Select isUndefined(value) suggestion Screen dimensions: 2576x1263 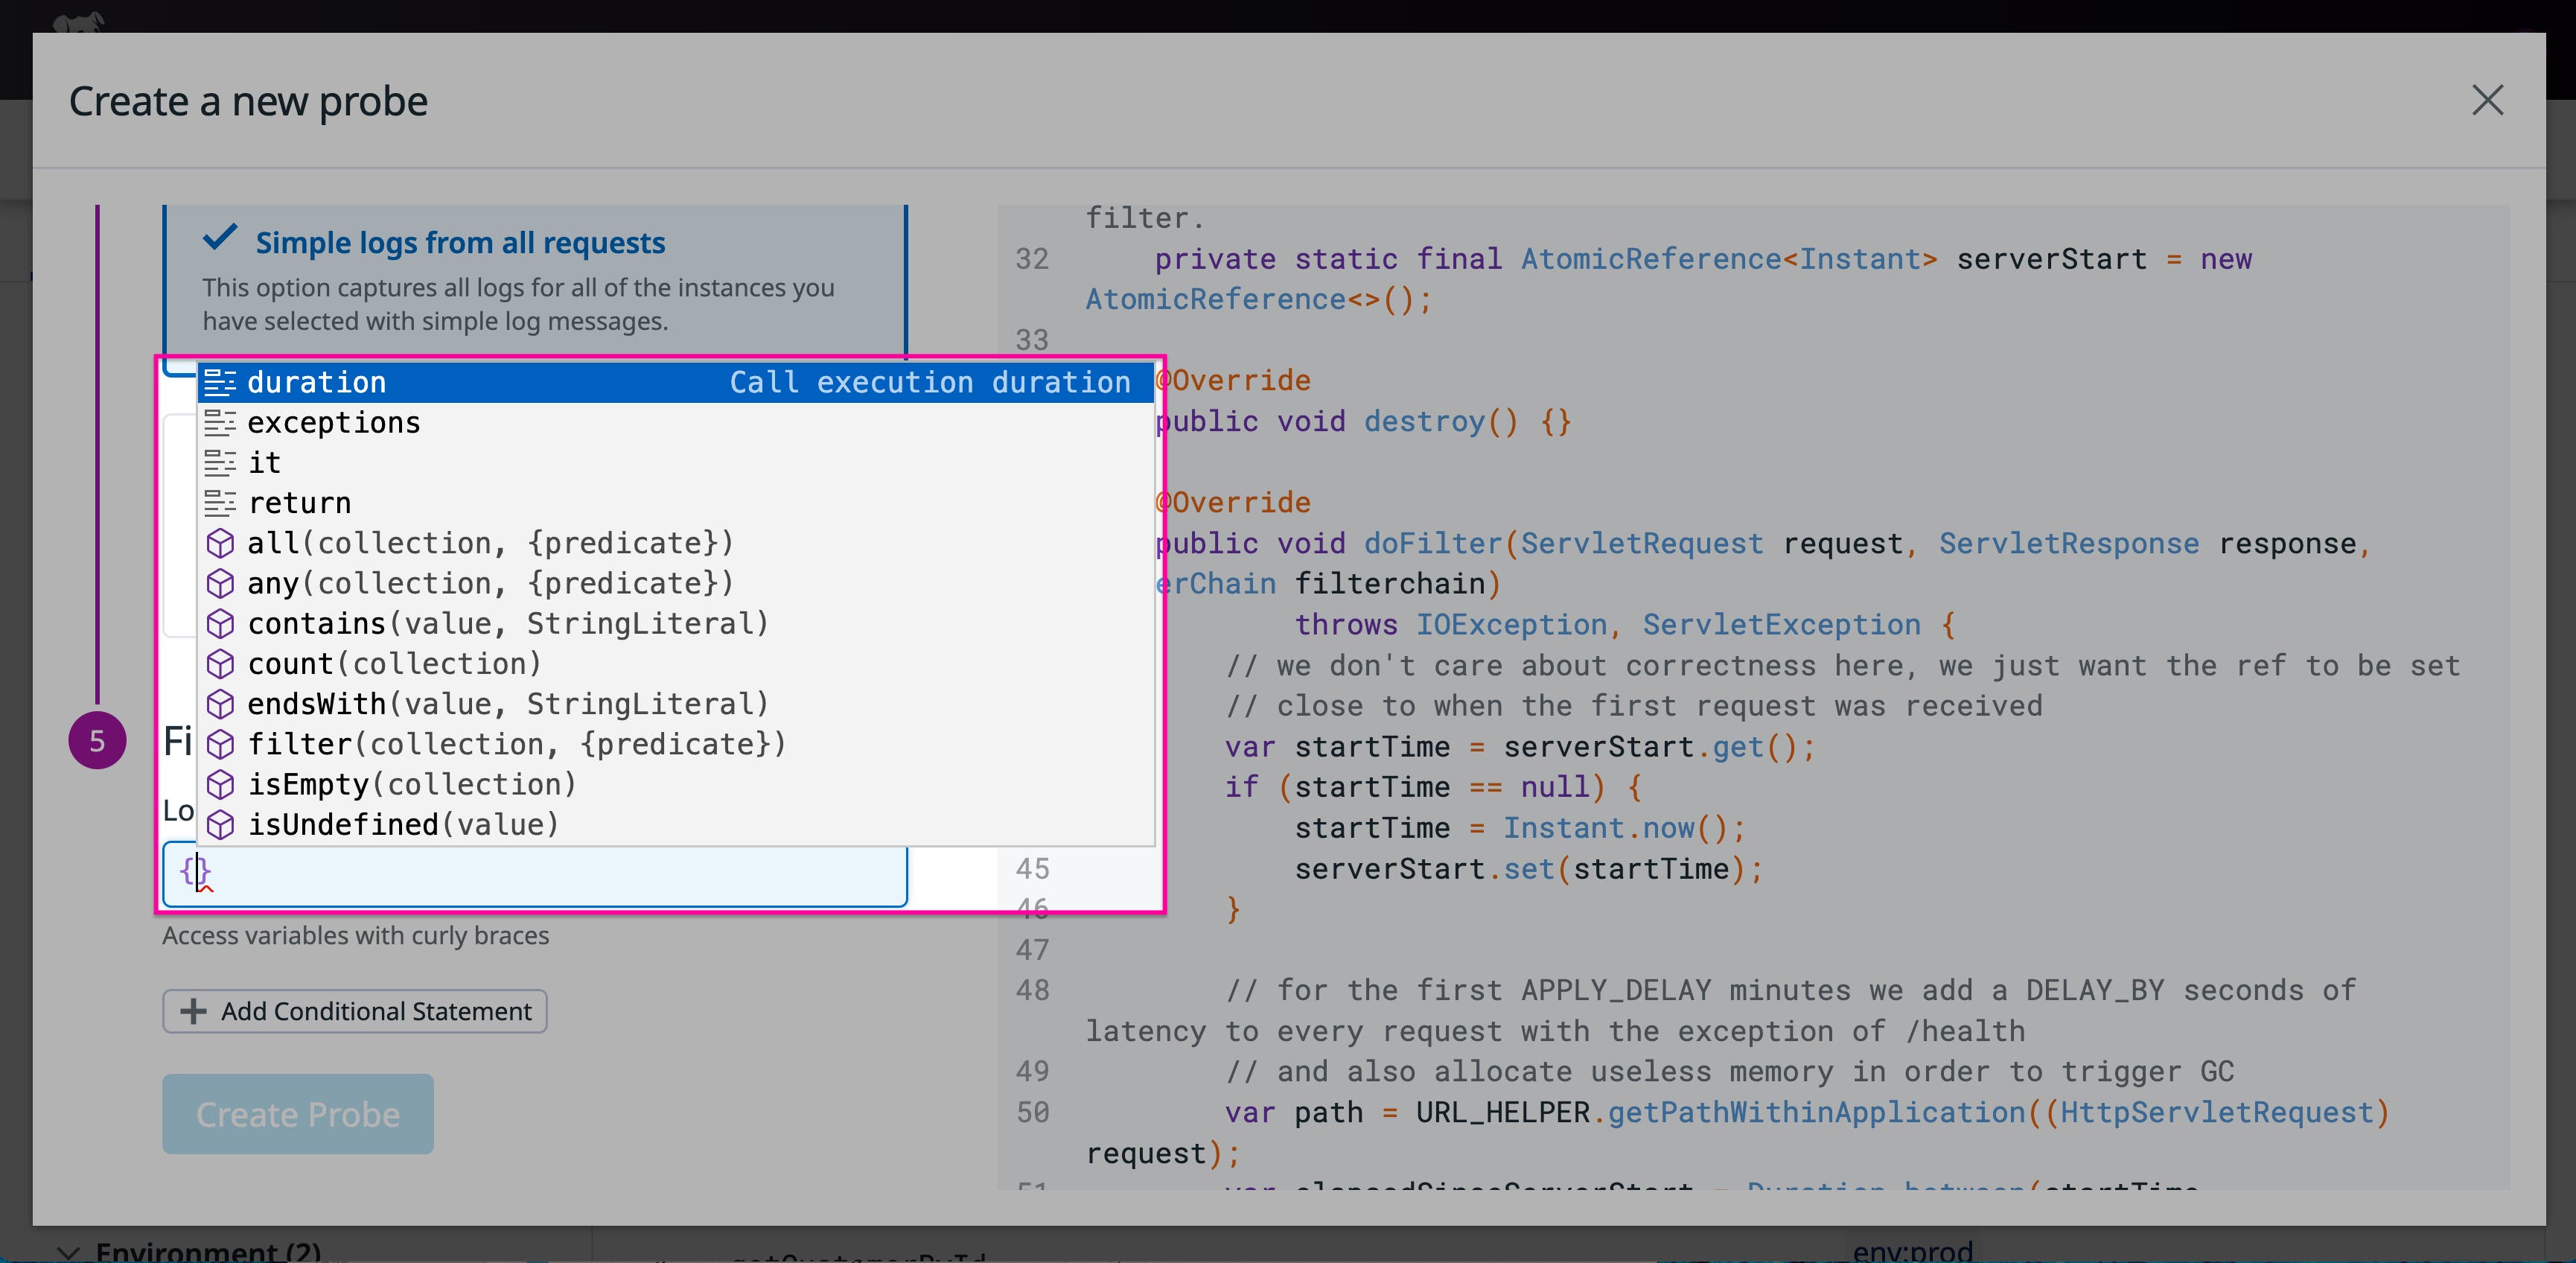(403, 825)
